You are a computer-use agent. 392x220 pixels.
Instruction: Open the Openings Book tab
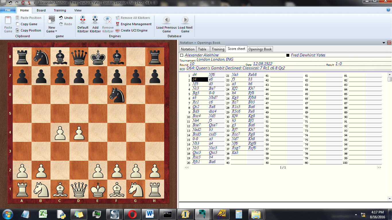(260, 49)
